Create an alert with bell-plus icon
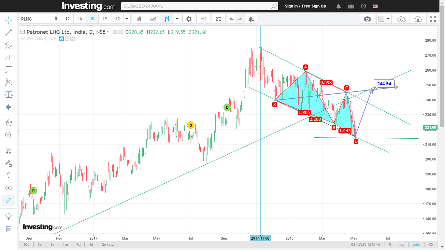The image size is (445, 250). tap(251, 19)
